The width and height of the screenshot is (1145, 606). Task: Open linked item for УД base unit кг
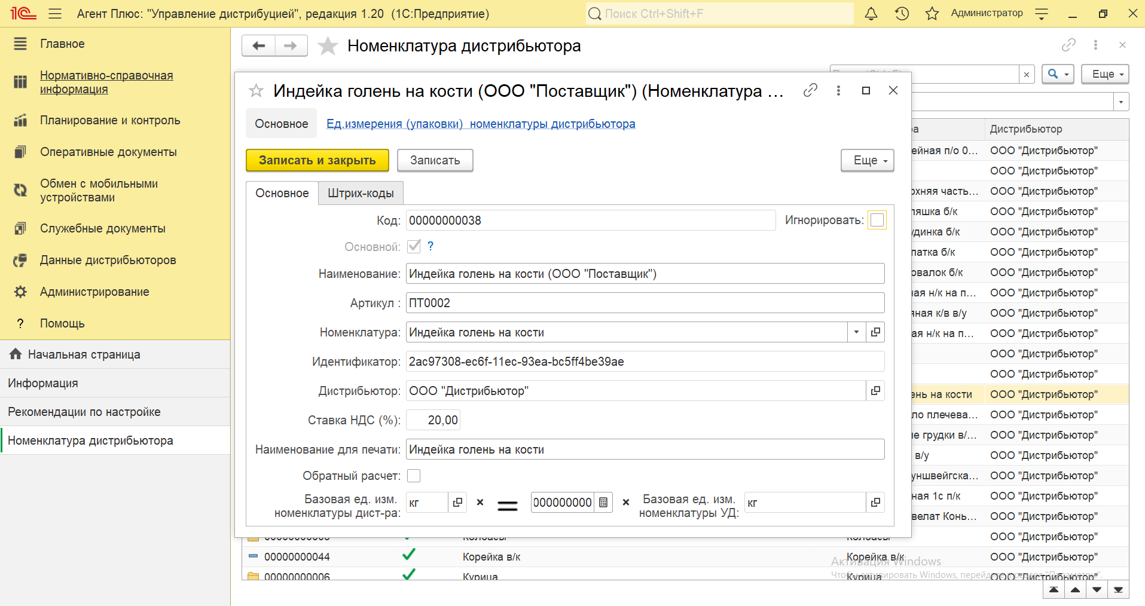click(x=875, y=503)
